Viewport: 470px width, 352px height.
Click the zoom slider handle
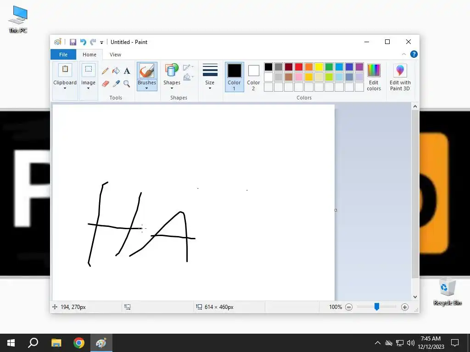pyautogui.click(x=377, y=307)
